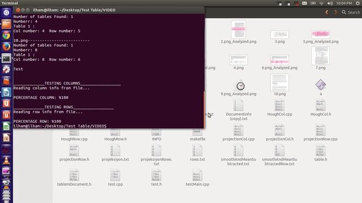Go forward in the Files window
This screenshot has height=203, width=362.
(x=335, y=12)
